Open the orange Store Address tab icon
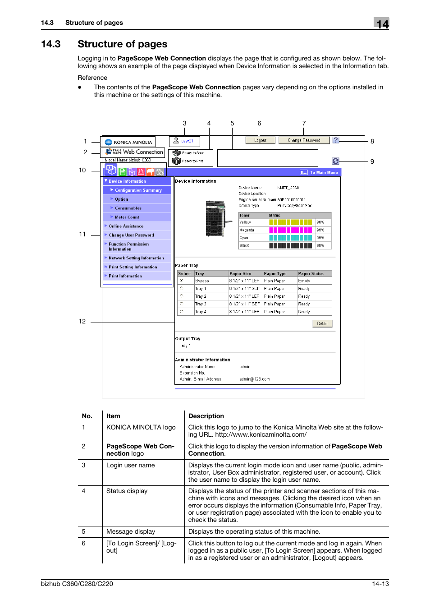This screenshot has width=430, height=609. (151, 171)
